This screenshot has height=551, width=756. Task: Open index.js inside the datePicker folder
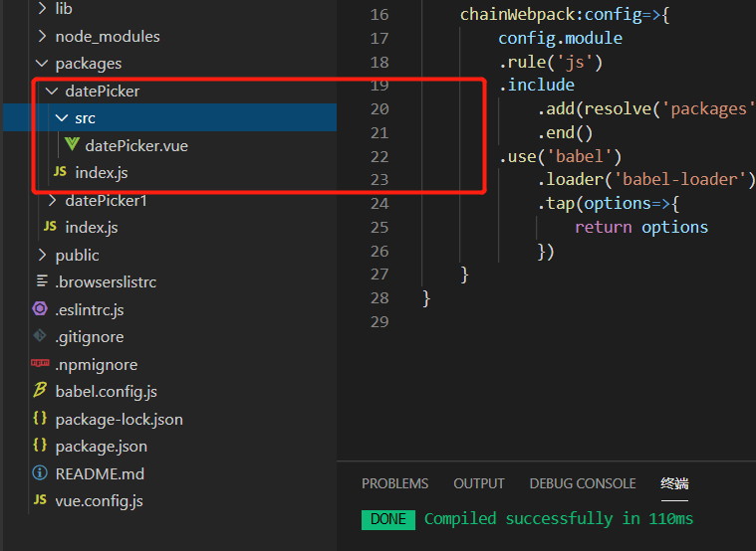[102, 172]
